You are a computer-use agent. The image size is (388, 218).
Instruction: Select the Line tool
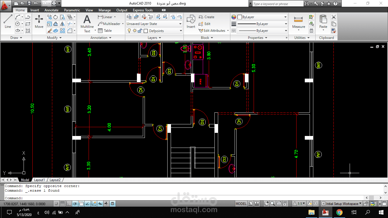coord(8,22)
